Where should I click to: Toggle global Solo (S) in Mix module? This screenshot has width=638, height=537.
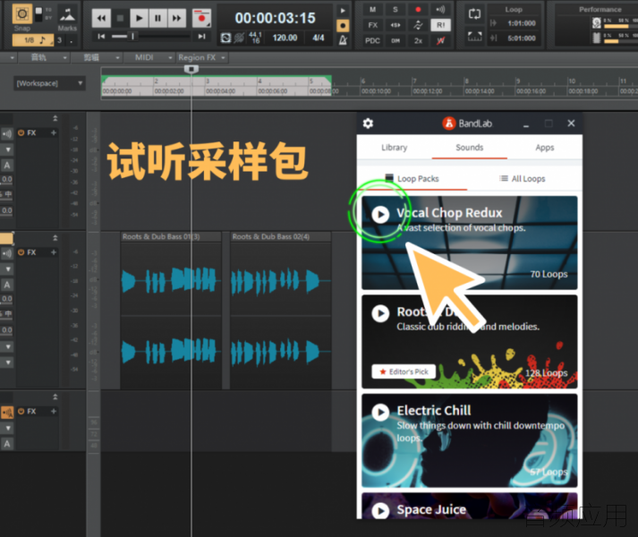click(396, 10)
